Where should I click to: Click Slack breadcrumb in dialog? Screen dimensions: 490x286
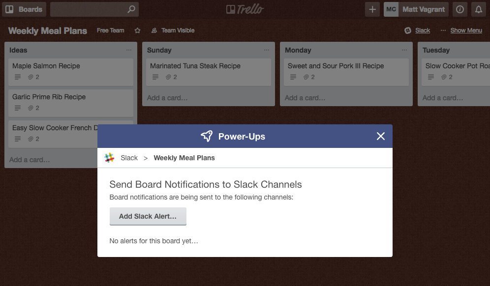[x=129, y=158]
